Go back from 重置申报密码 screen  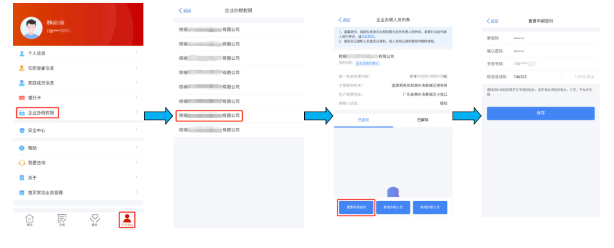pyautogui.click(x=492, y=21)
